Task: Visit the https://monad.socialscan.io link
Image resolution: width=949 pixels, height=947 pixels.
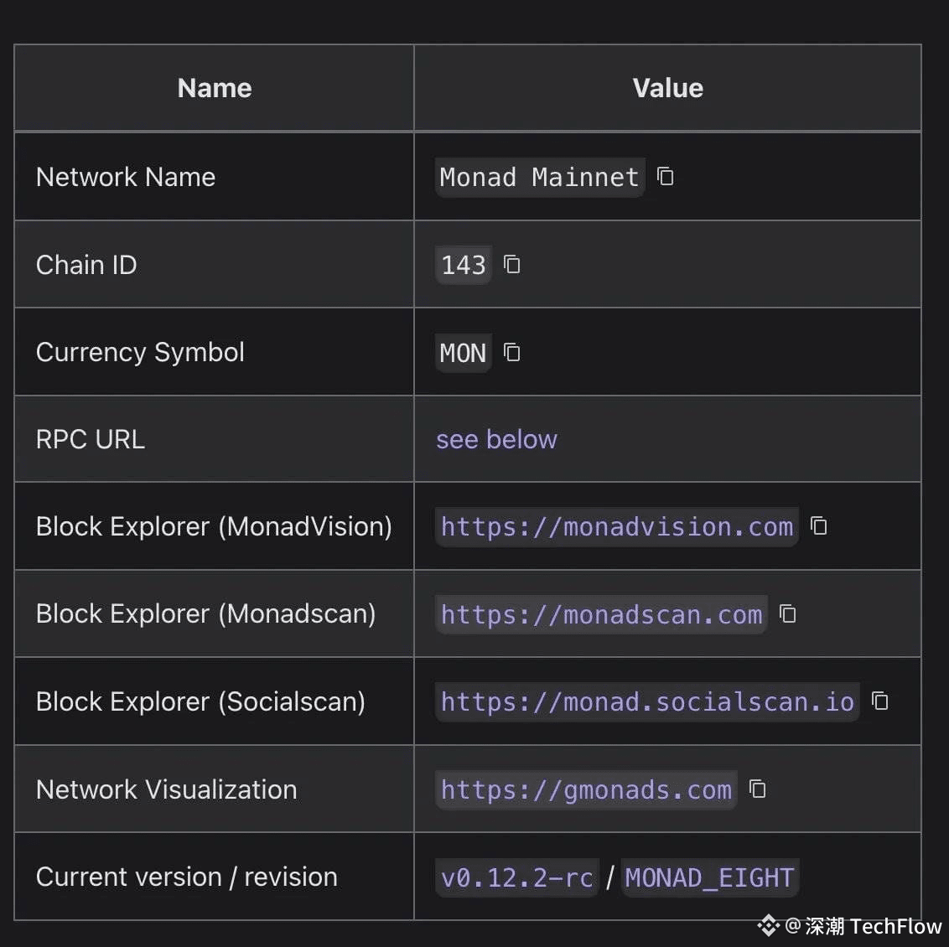Action: coord(647,701)
